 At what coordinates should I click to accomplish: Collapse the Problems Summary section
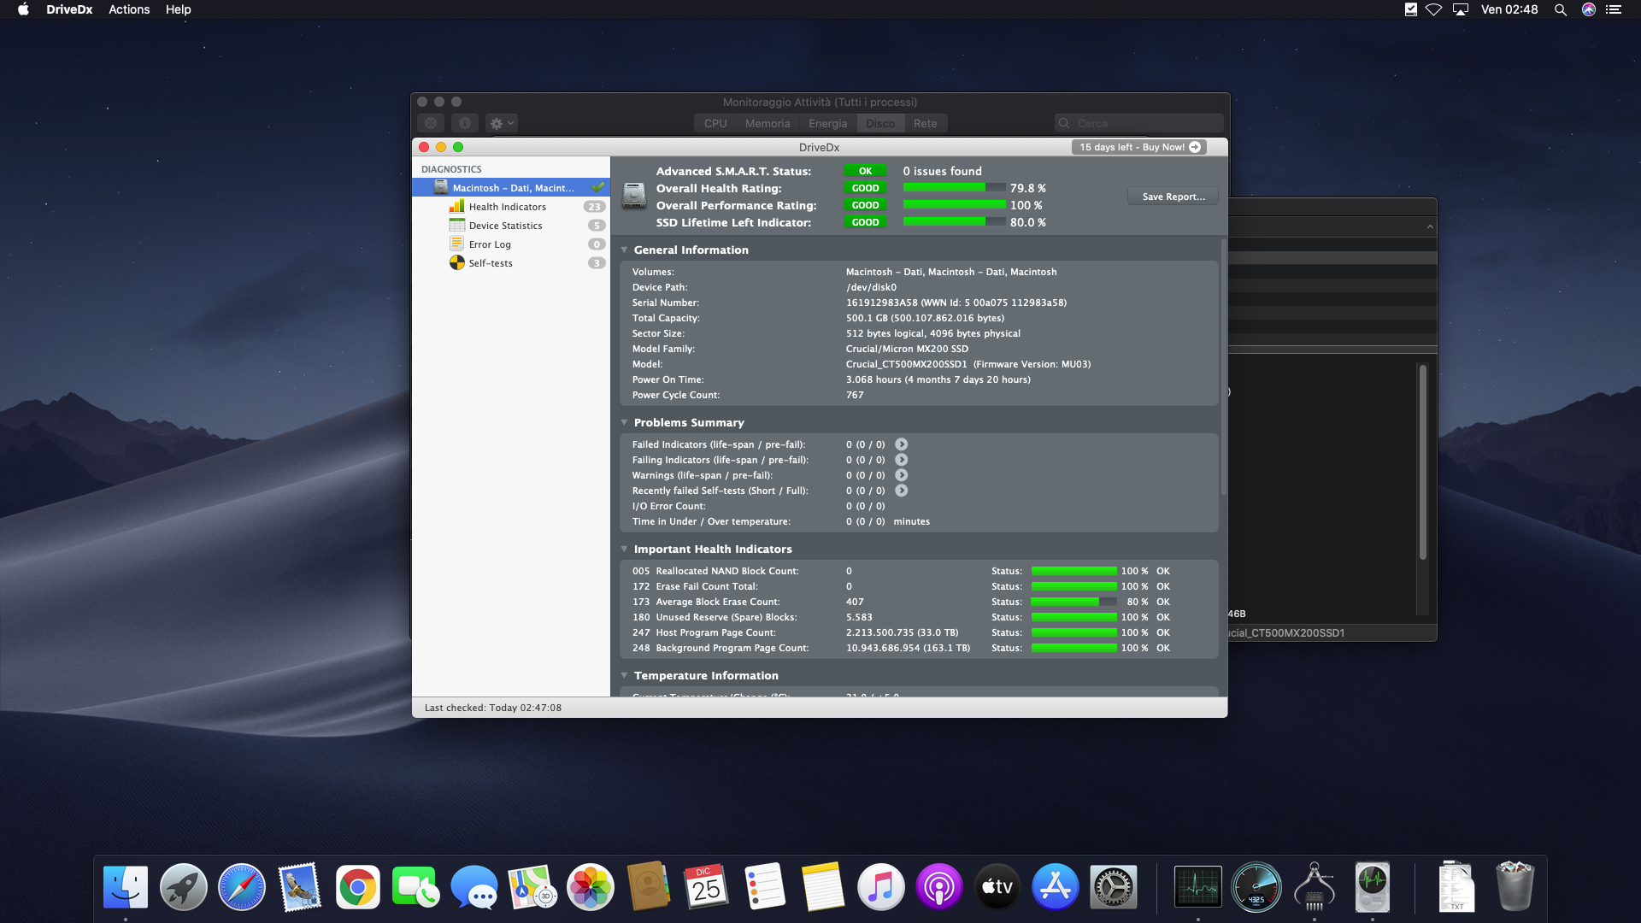coord(624,423)
